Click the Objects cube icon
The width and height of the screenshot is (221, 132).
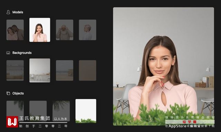8,93
